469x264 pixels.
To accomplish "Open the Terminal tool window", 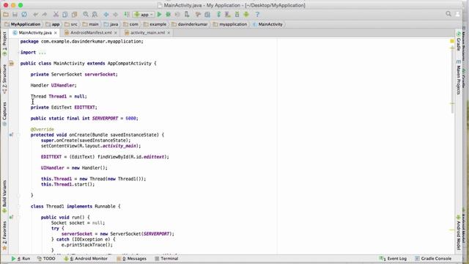I will (166, 258).
